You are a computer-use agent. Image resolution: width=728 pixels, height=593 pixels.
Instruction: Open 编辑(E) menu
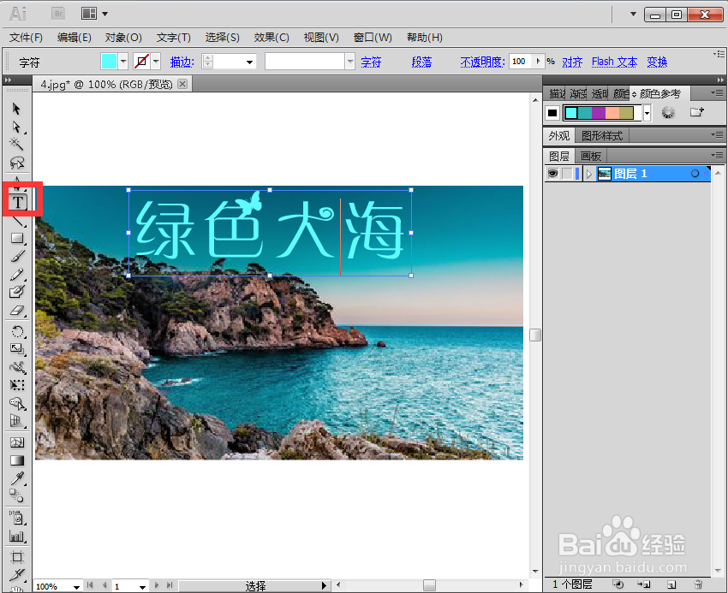coord(75,37)
